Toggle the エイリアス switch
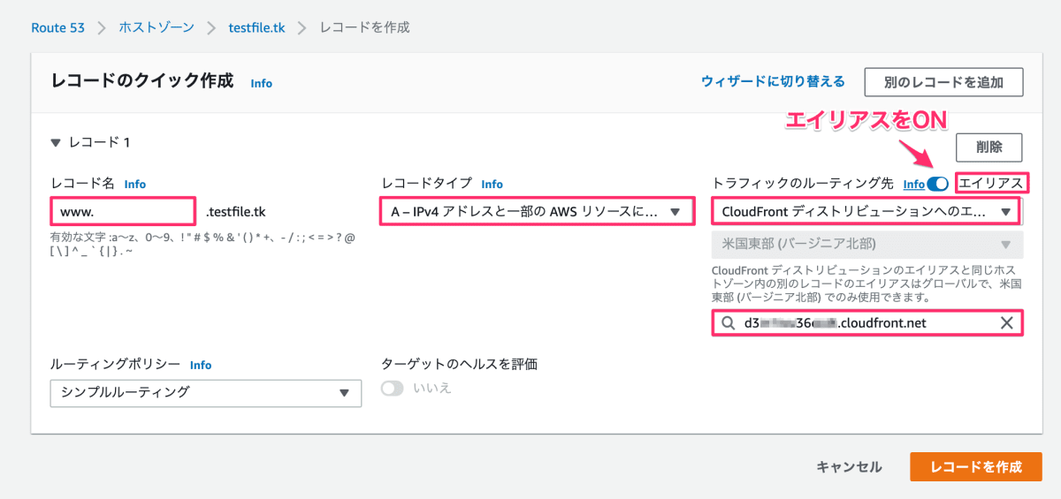 point(938,184)
